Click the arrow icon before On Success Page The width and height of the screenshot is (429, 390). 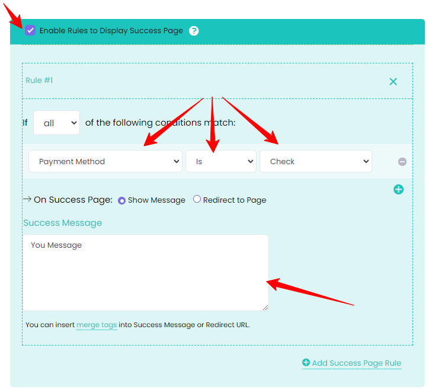[x=27, y=199]
